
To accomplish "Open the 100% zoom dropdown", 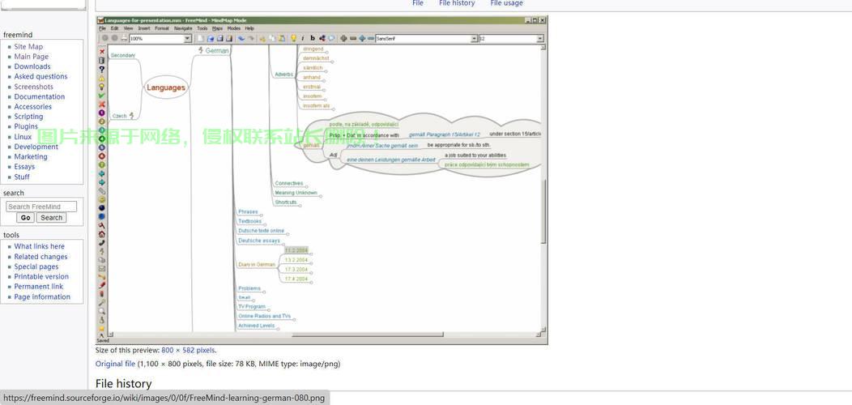I will [x=187, y=39].
